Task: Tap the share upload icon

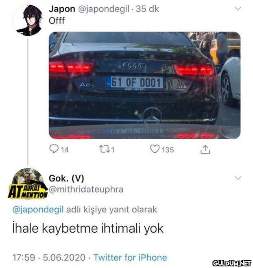Action: (205, 150)
